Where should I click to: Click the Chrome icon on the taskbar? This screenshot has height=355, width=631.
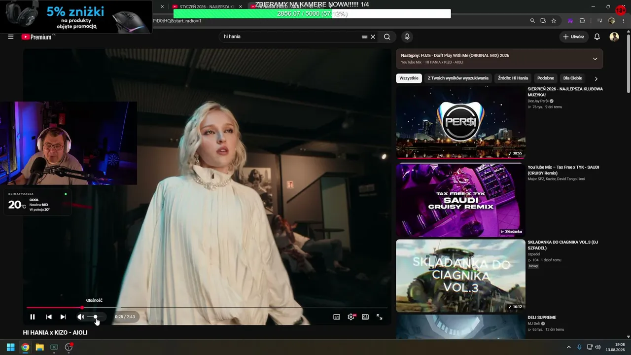25,347
